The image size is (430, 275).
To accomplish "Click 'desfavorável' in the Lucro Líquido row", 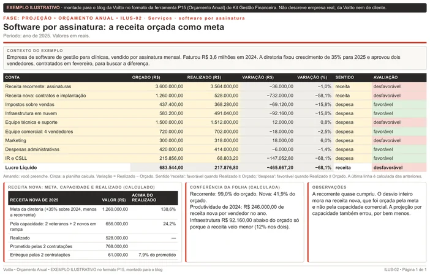I will pyautogui.click(x=388, y=168).
